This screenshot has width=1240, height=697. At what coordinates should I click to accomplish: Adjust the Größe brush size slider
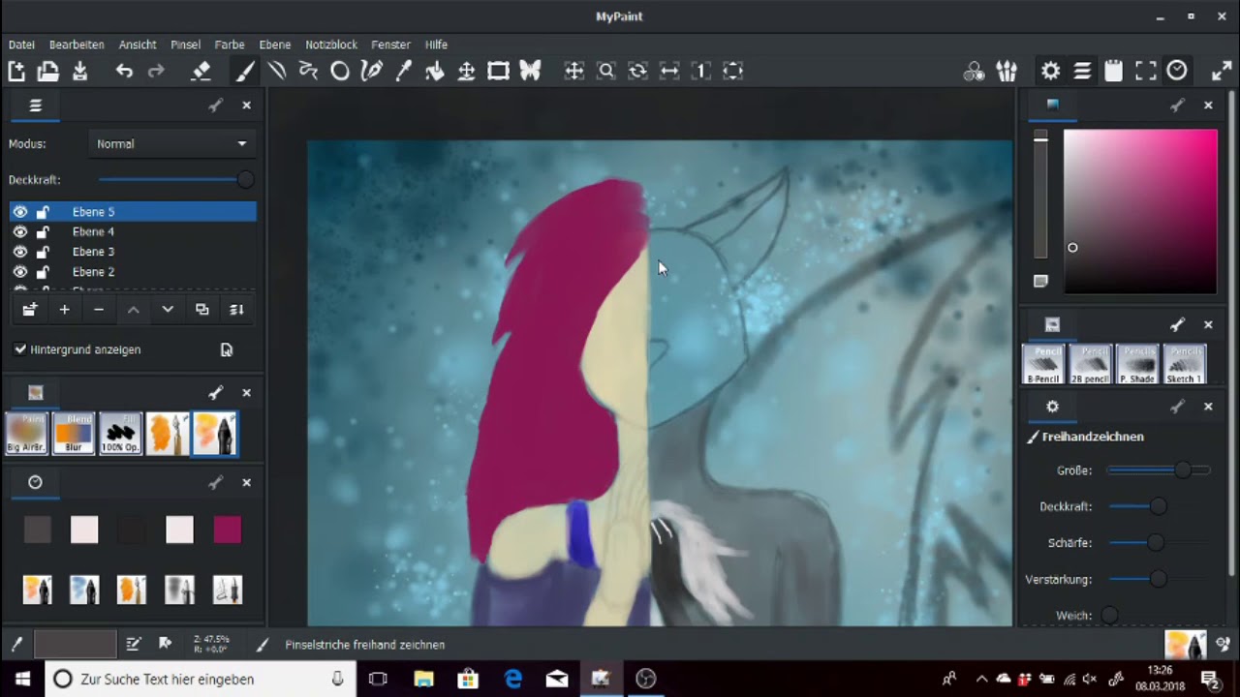(x=1159, y=470)
